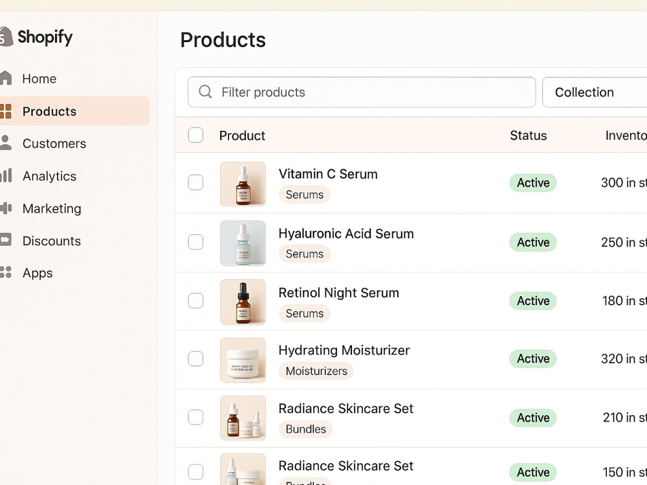Select Products in the sidebar
Image resolution: width=647 pixels, height=485 pixels.
74,111
